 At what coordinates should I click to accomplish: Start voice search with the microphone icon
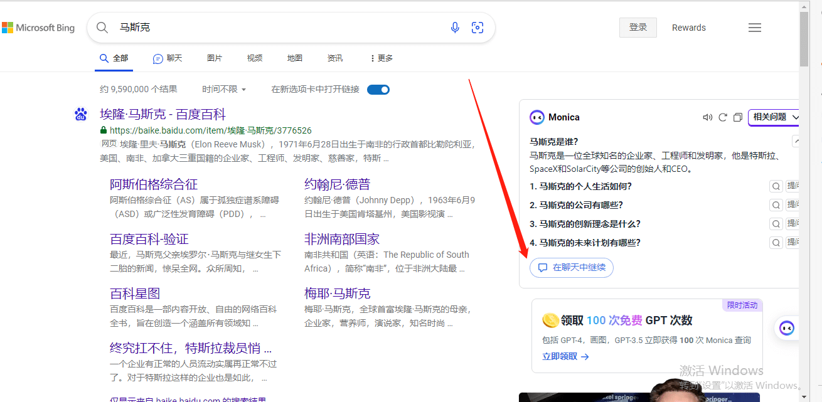pyautogui.click(x=455, y=28)
